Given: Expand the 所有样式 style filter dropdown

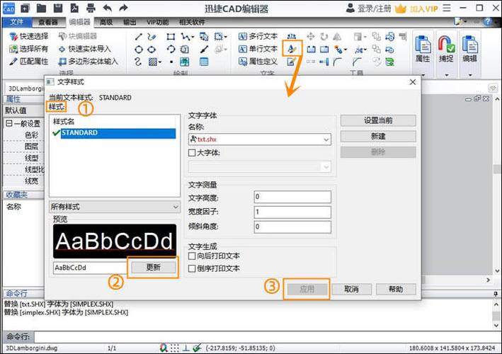Looking at the screenshot, I should pos(176,207).
